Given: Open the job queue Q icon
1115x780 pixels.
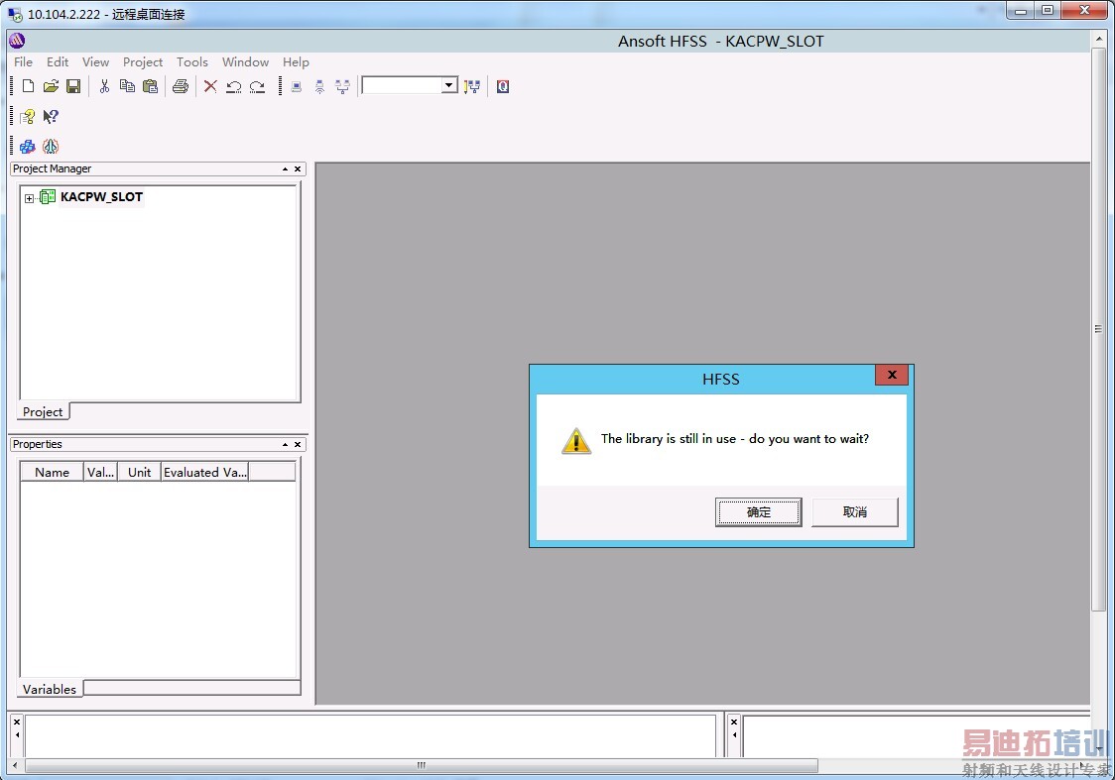Looking at the screenshot, I should [x=503, y=86].
